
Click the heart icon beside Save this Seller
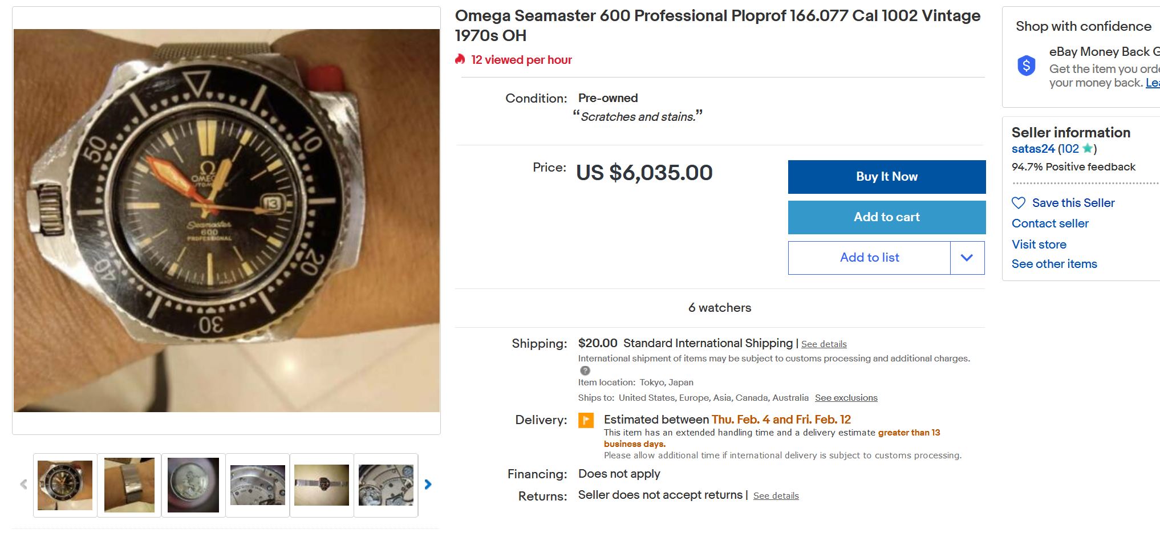[x=1018, y=203]
